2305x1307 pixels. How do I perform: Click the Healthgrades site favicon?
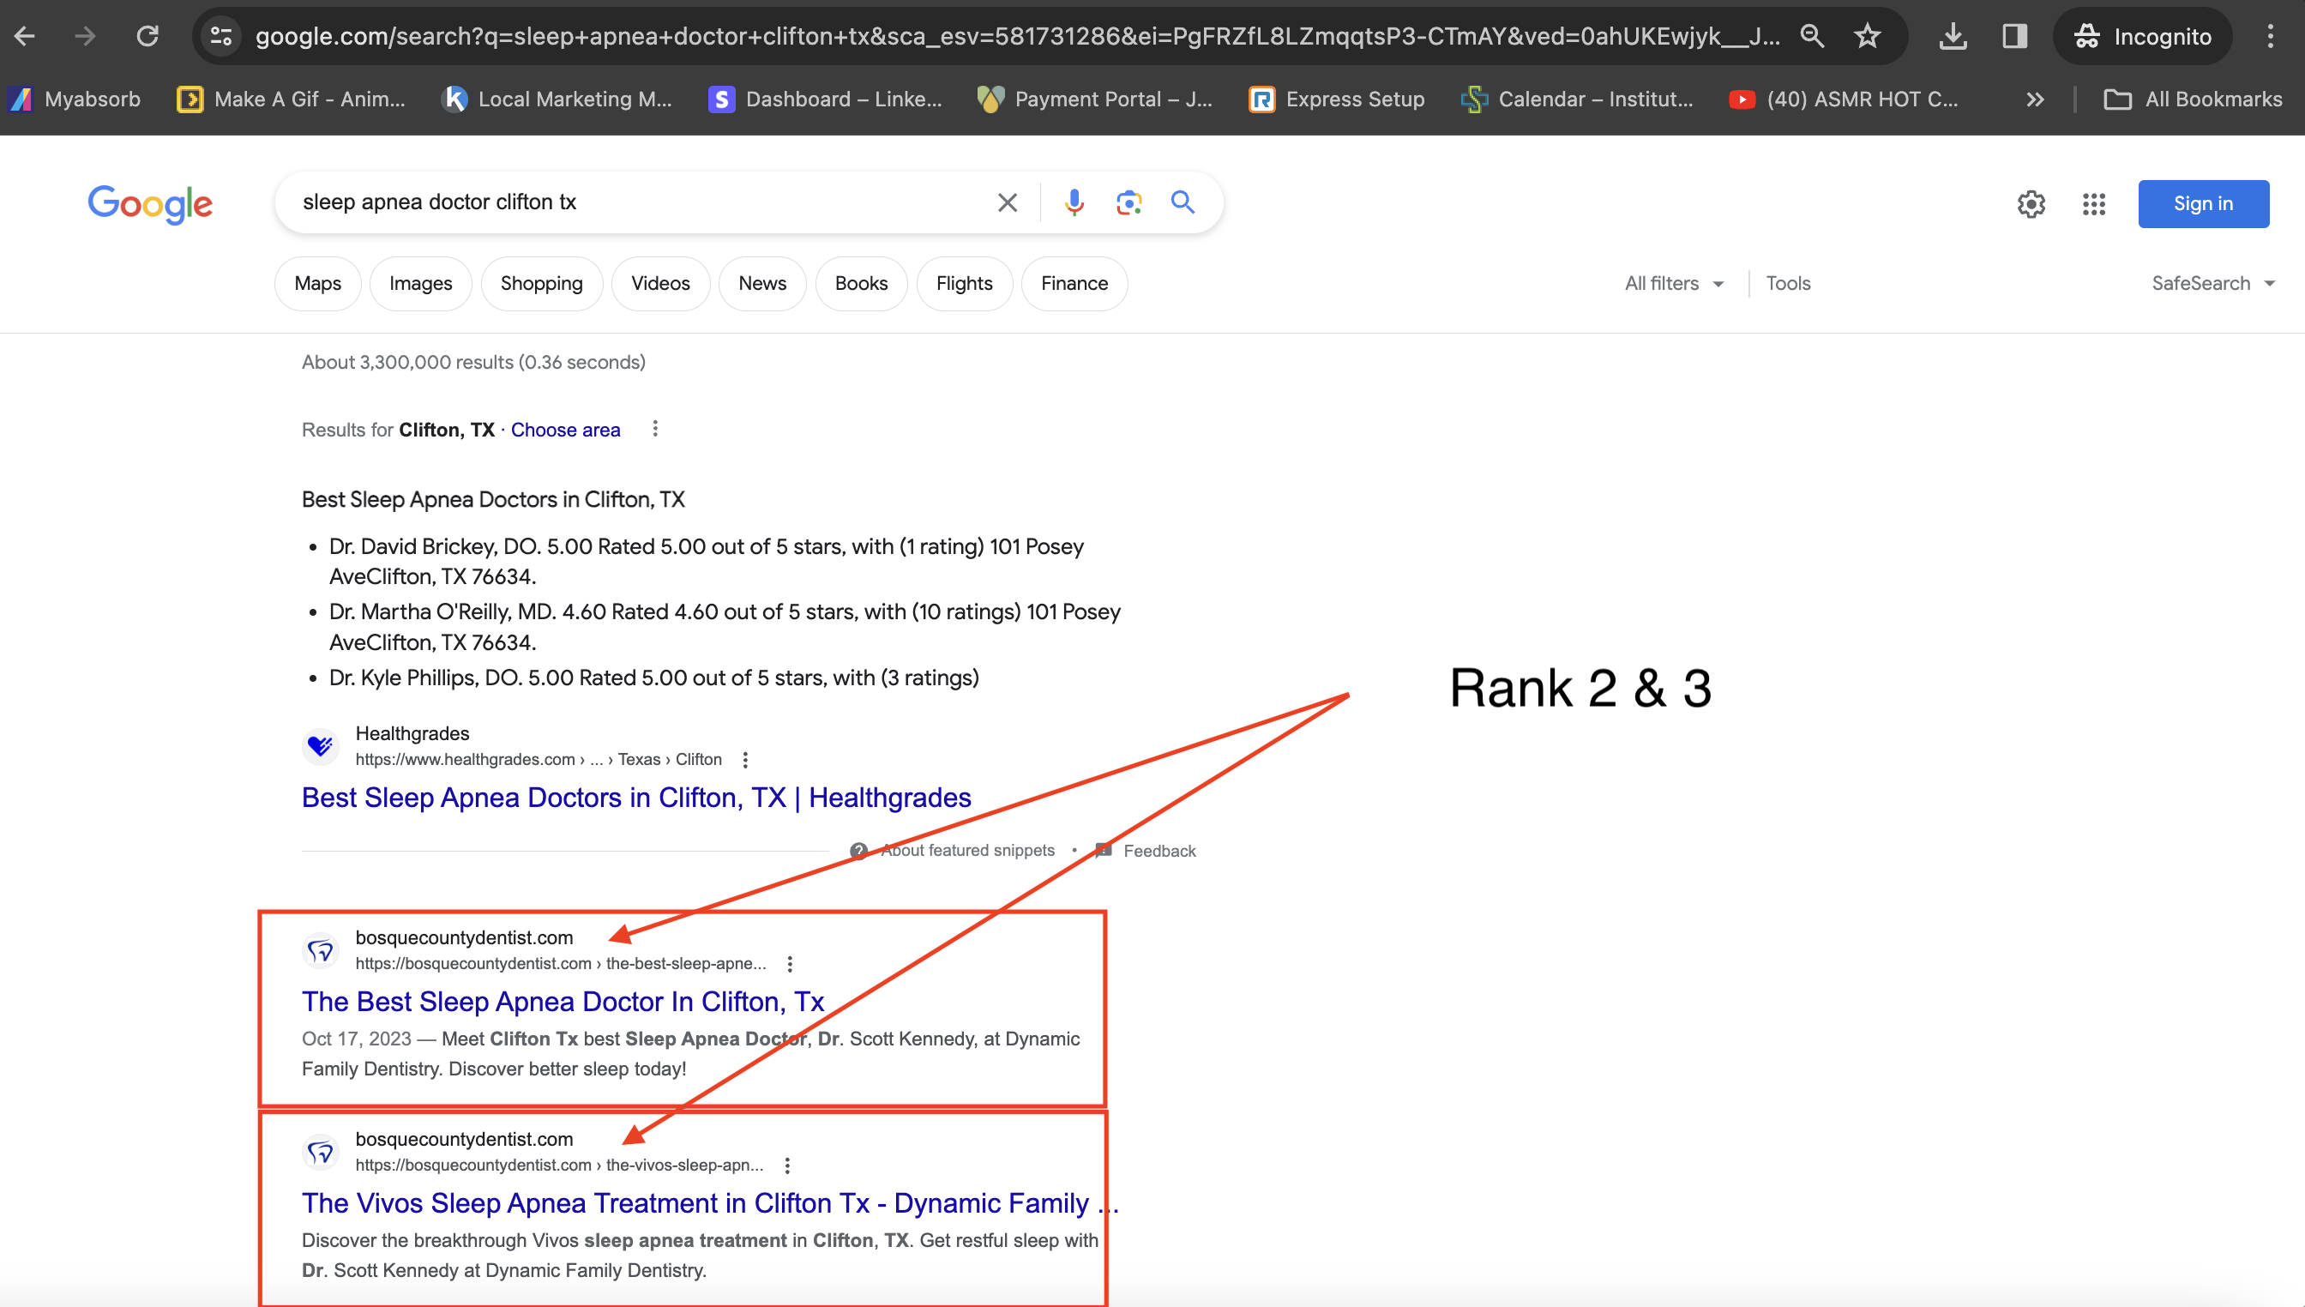(x=321, y=745)
